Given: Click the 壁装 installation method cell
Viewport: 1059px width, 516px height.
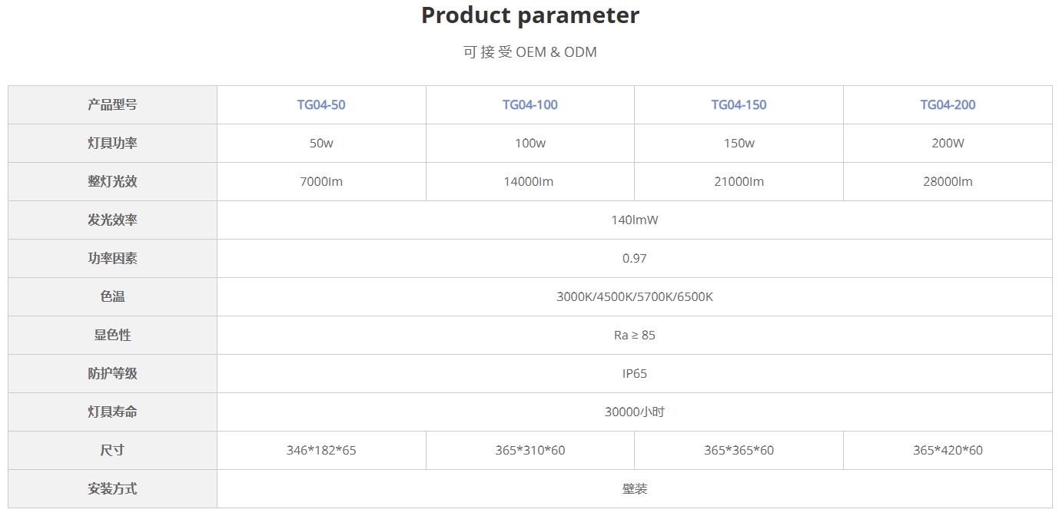Looking at the screenshot, I should 634,489.
